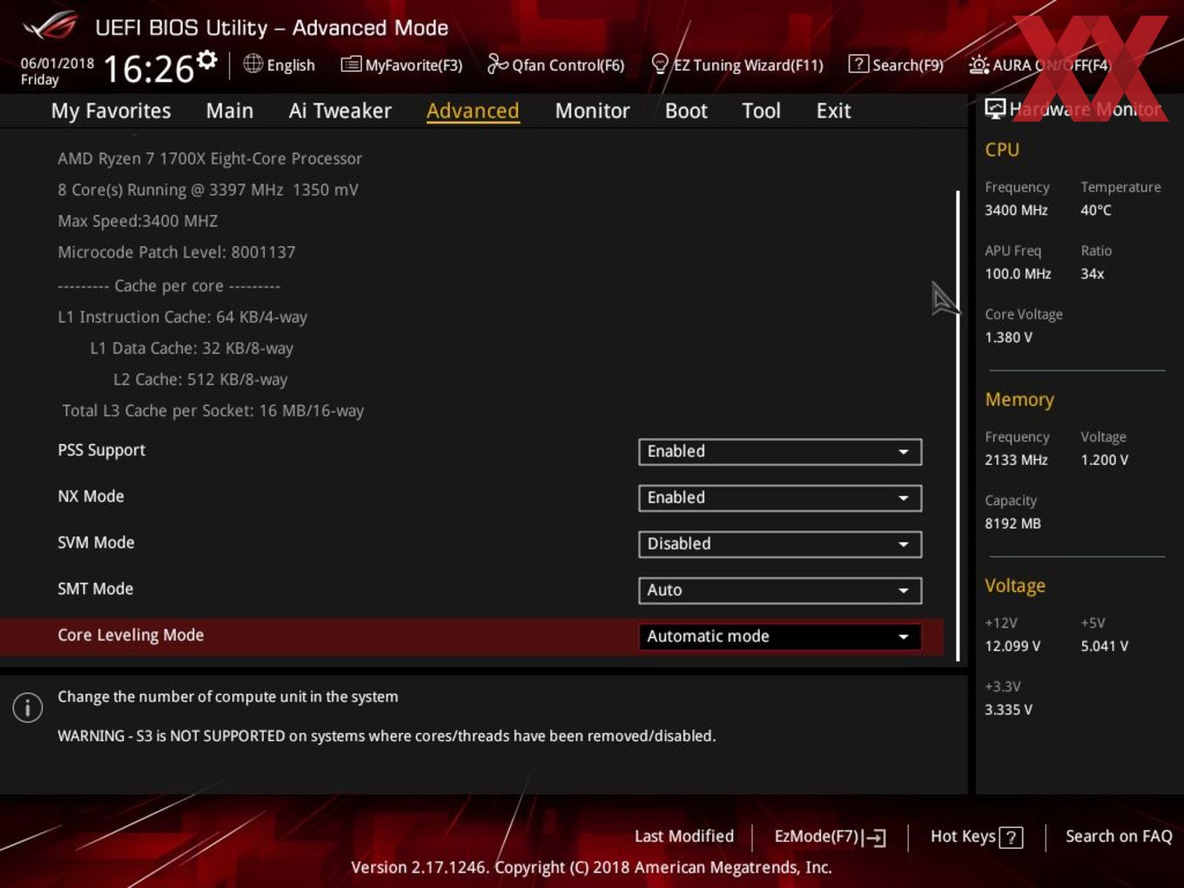The image size is (1184, 888).
Task: Click +5V value 5.041 V
Action: click(x=1105, y=646)
